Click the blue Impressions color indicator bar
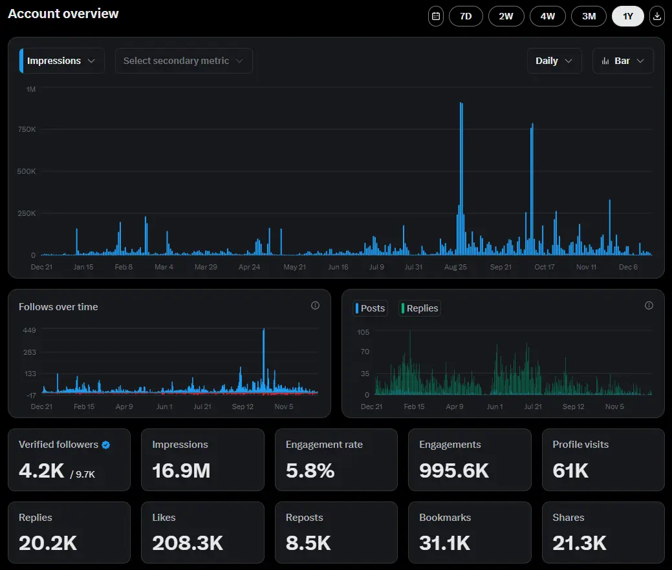This screenshot has width=672, height=570. [x=22, y=61]
